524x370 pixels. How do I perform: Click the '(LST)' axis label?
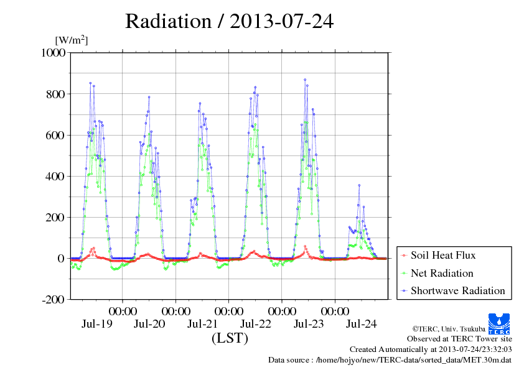point(230,338)
